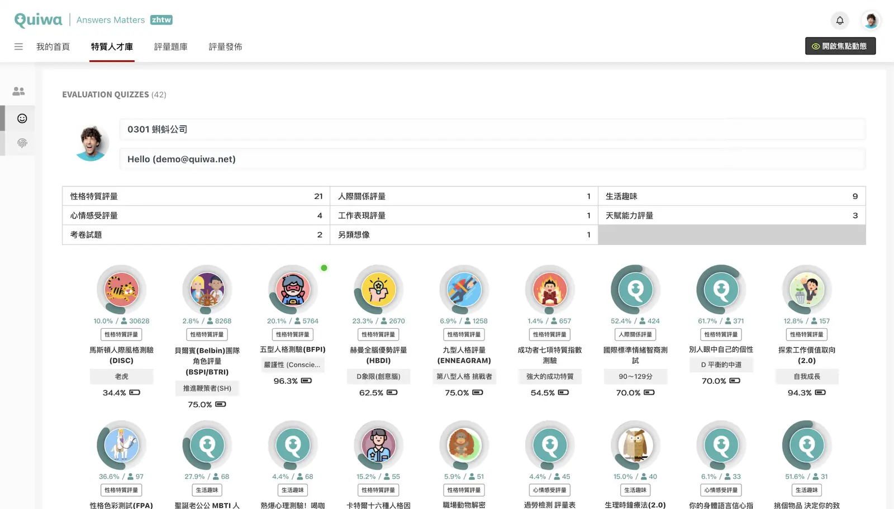Click the 人際關係評量 tag under emotional test

[635, 334]
